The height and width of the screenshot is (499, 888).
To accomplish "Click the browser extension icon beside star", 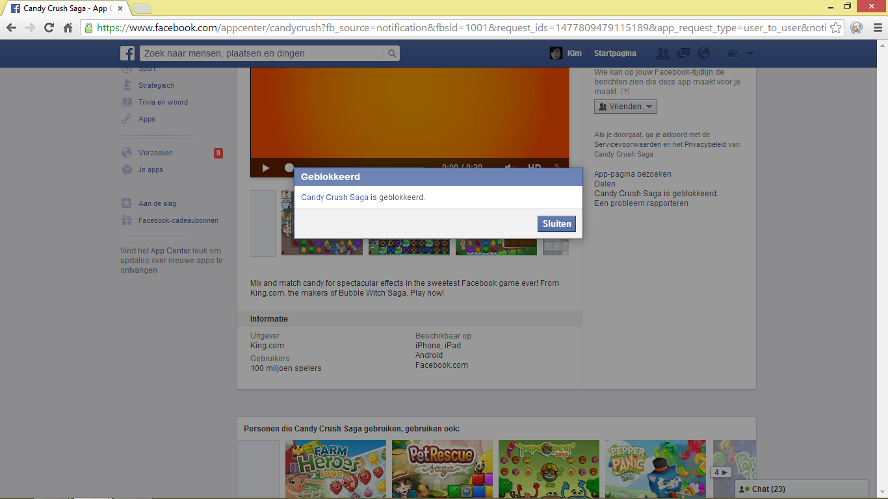I will click(857, 27).
